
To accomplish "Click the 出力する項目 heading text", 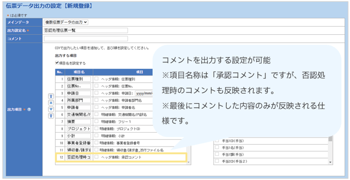I will coord(66,56).
